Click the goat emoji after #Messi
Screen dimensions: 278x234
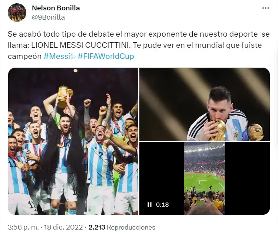click(x=73, y=57)
